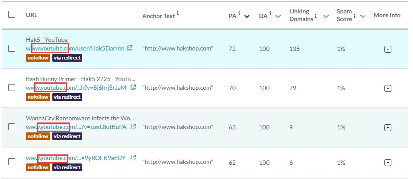Show DA column info icon
413x179 pixels.
tap(270, 13)
